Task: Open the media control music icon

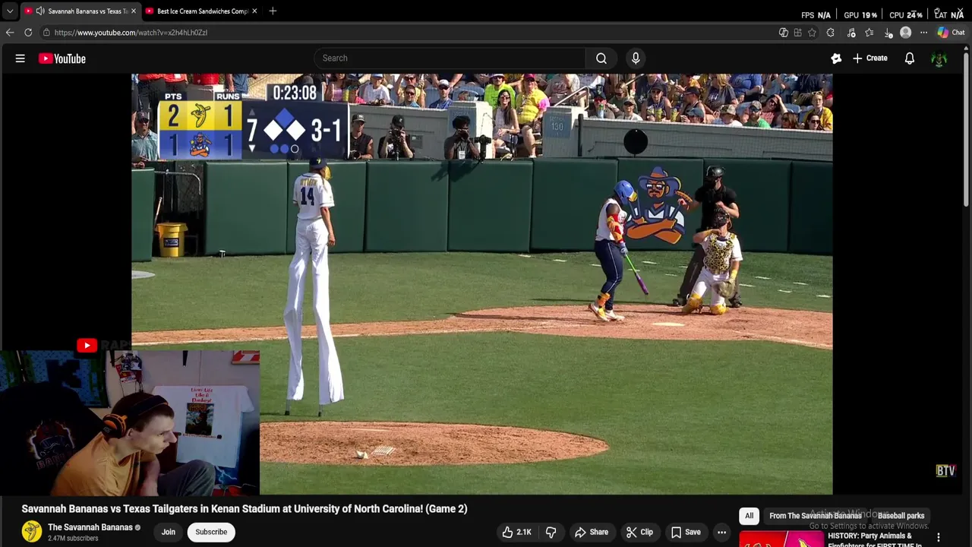Action: click(x=851, y=33)
